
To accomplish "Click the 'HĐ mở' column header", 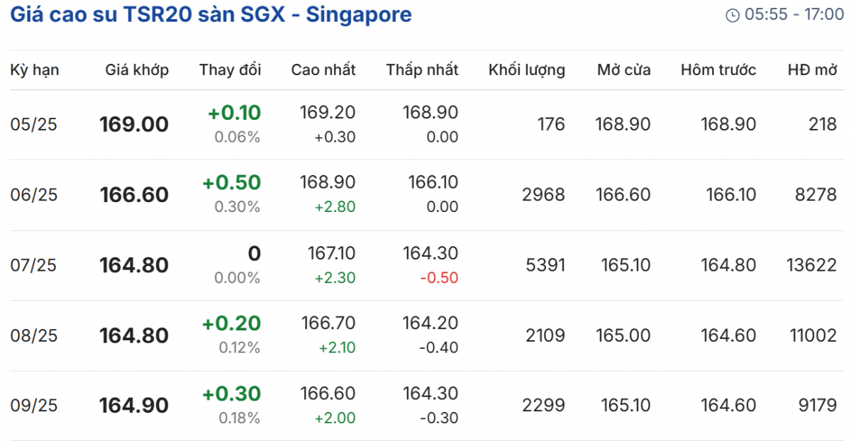I will tap(813, 69).
